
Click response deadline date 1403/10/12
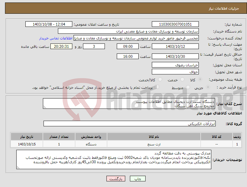point(175,46)
